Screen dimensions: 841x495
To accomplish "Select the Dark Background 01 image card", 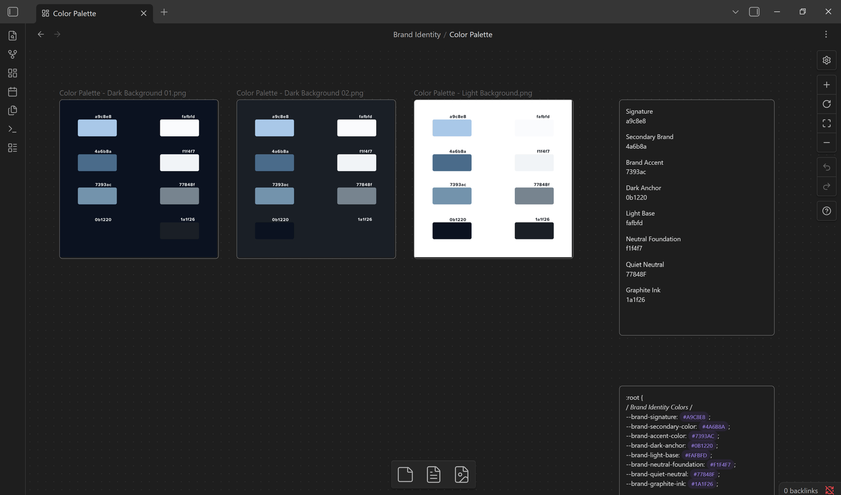I will [x=139, y=179].
